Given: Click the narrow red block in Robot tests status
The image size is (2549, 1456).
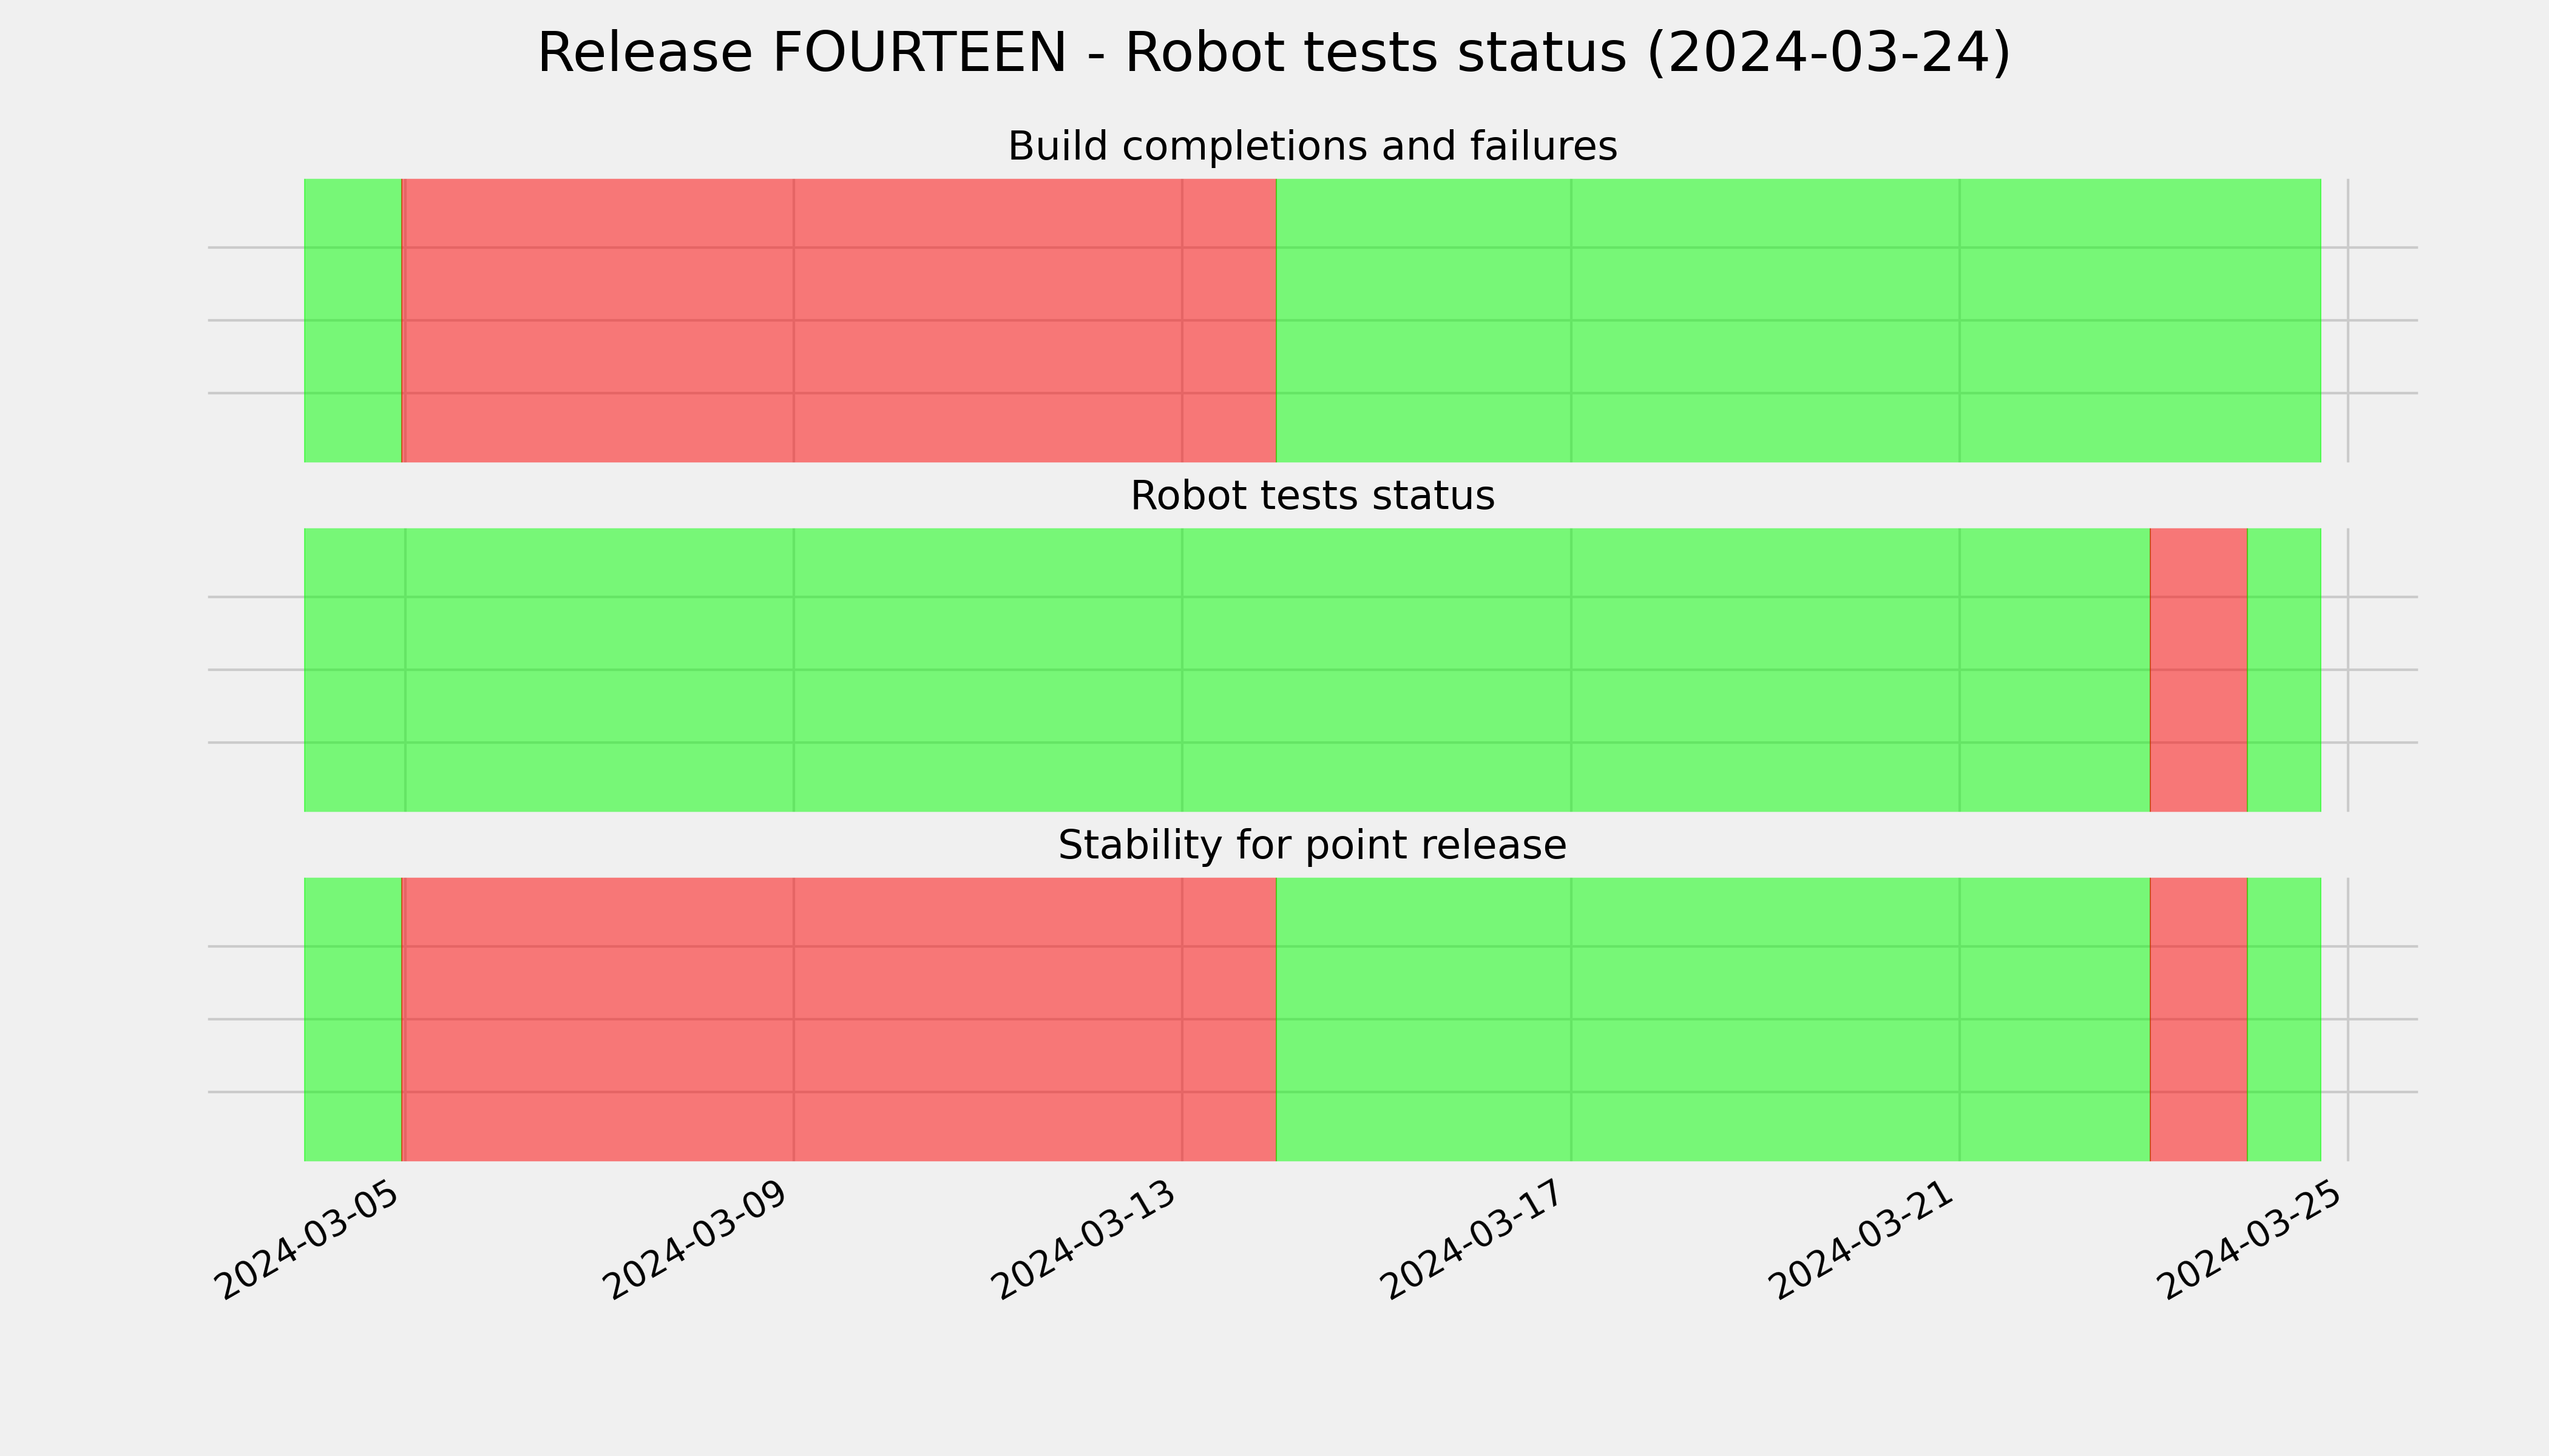Looking at the screenshot, I should pyautogui.click(x=2199, y=670).
